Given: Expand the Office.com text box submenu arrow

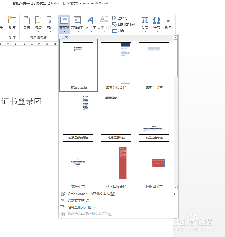Looking at the screenshot, I should point(175,194).
